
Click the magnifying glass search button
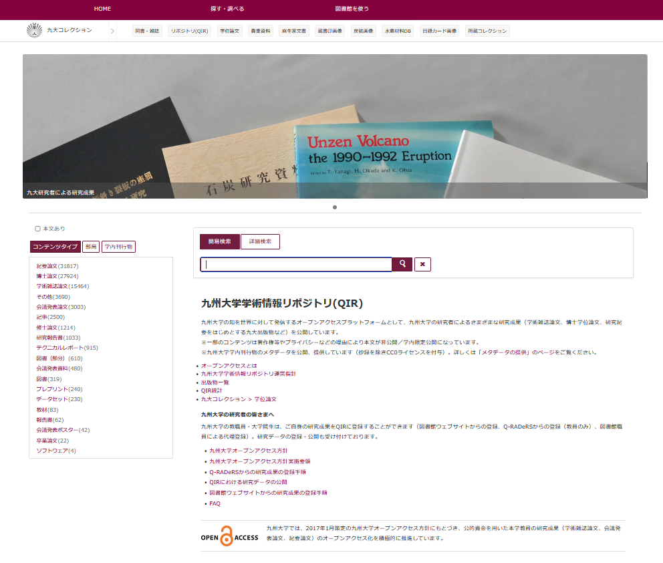pyautogui.click(x=402, y=264)
